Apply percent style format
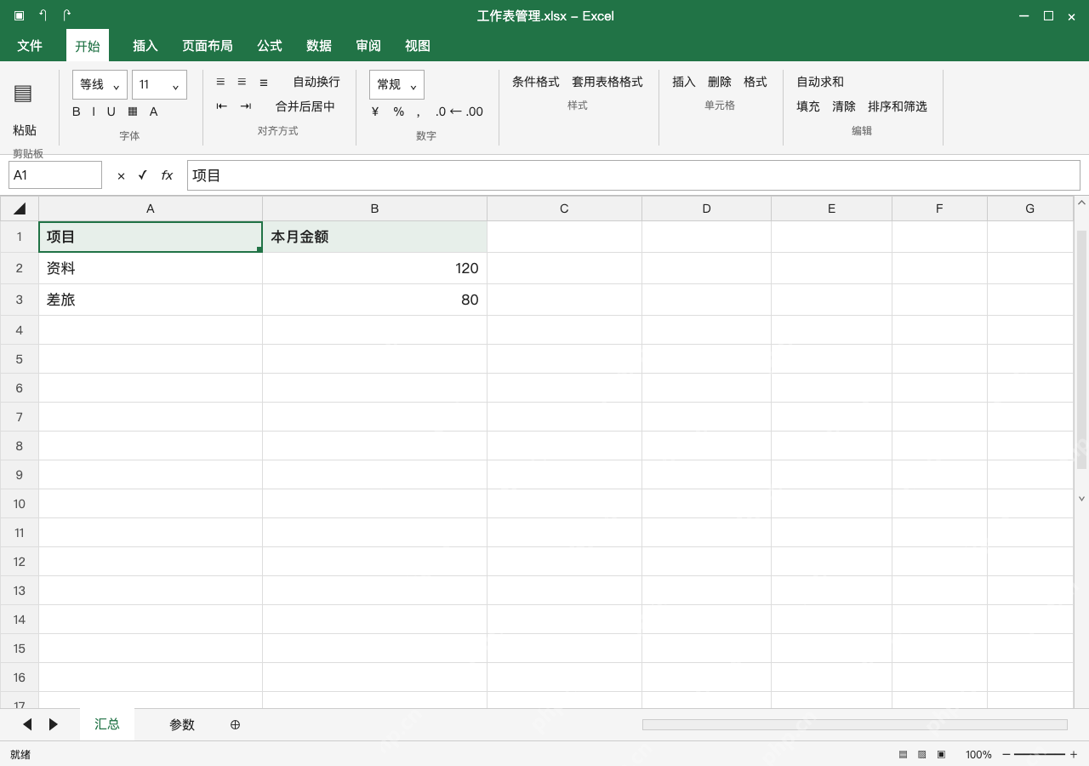 tap(398, 111)
